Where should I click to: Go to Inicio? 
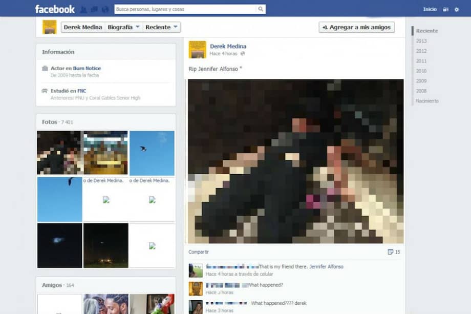[430, 9]
